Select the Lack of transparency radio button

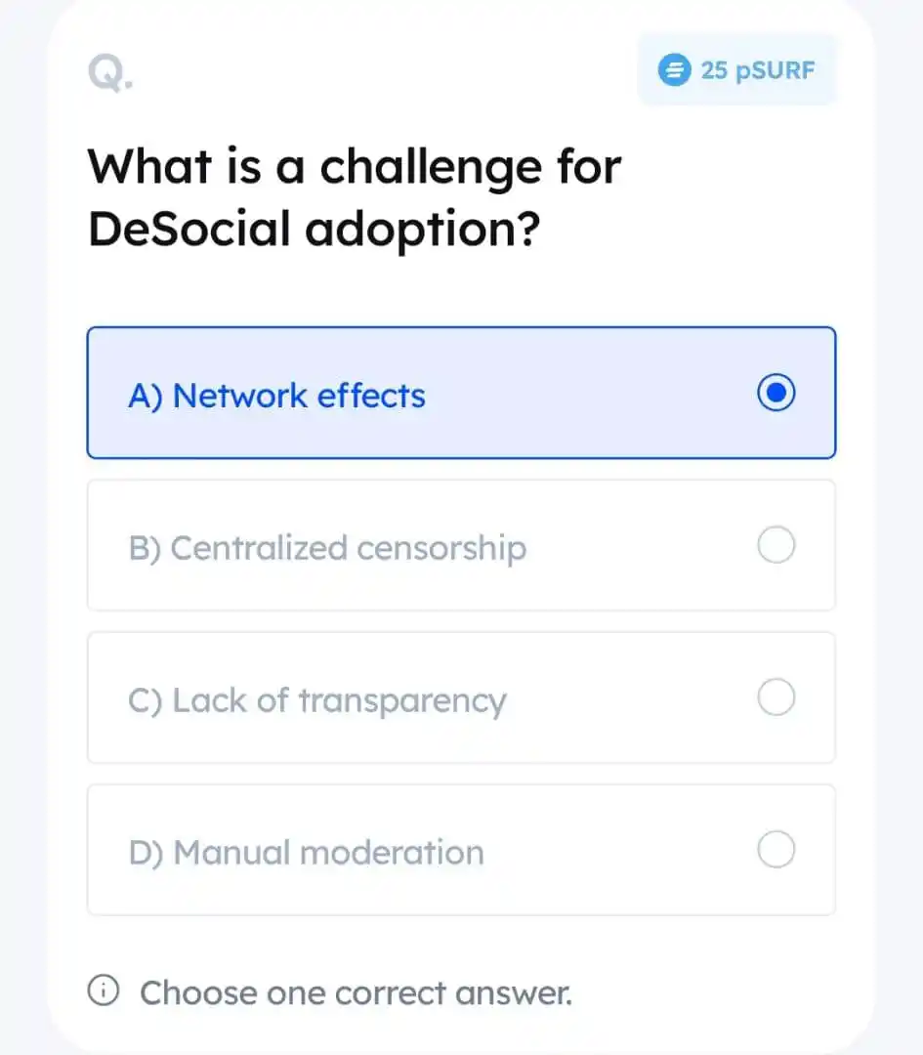tap(776, 697)
